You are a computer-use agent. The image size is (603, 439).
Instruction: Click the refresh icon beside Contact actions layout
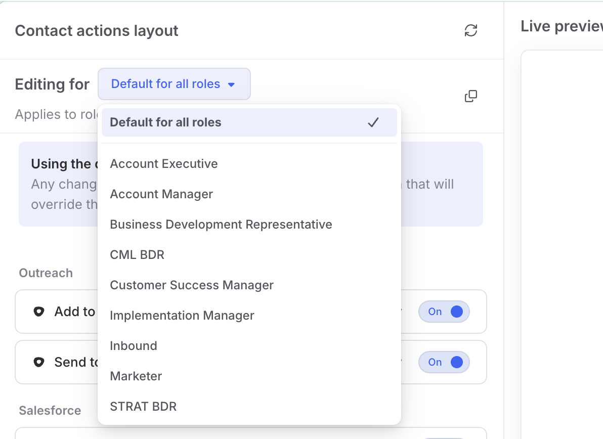coord(471,30)
